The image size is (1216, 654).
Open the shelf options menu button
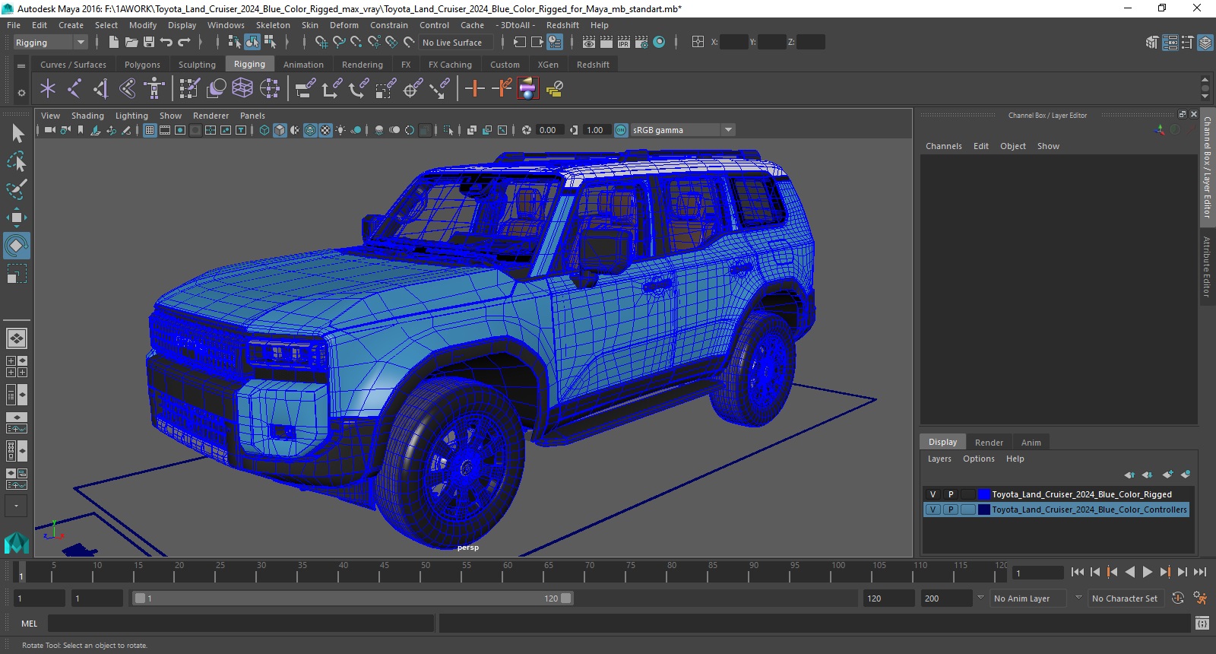tap(21, 93)
